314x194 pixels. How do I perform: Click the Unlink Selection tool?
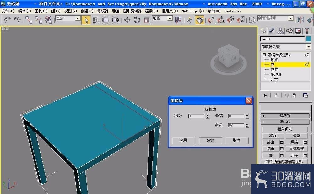38,20
